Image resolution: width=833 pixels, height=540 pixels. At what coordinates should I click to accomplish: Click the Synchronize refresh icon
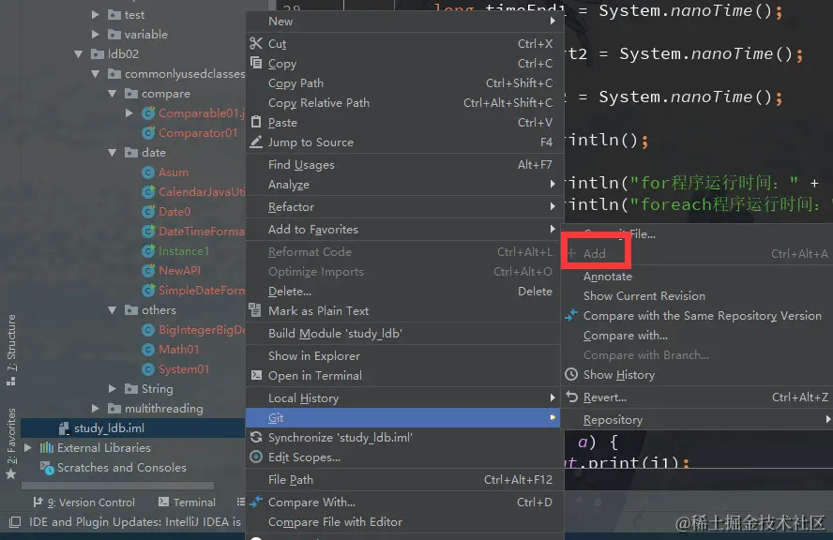click(x=256, y=437)
